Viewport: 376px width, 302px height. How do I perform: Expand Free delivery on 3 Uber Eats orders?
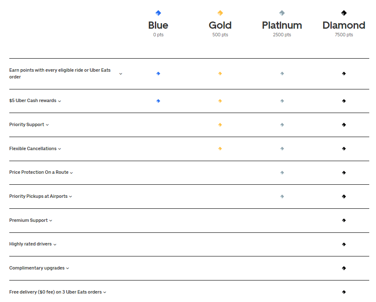pyautogui.click(x=105, y=292)
